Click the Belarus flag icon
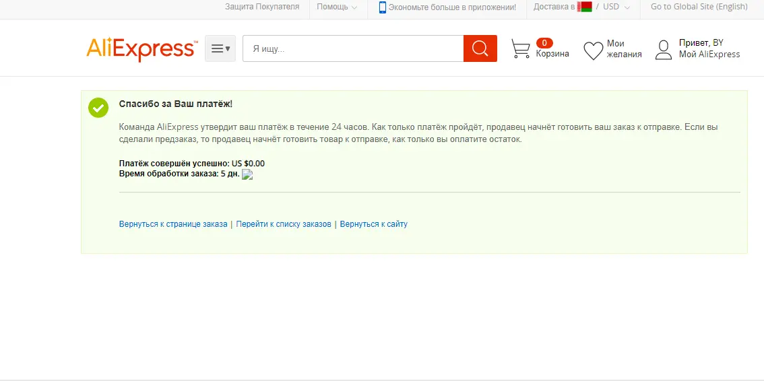This screenshot has width=764, height=381. click(x=584, y=7)
